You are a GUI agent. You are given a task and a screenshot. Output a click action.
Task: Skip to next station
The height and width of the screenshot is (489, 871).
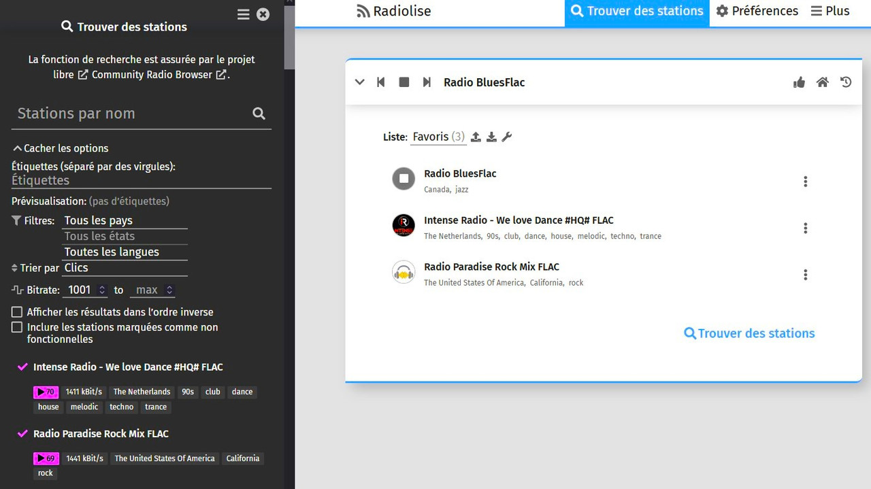tap(427, 82)
